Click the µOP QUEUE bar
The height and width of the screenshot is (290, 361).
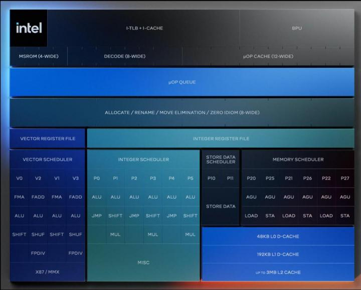pos(182,82)
